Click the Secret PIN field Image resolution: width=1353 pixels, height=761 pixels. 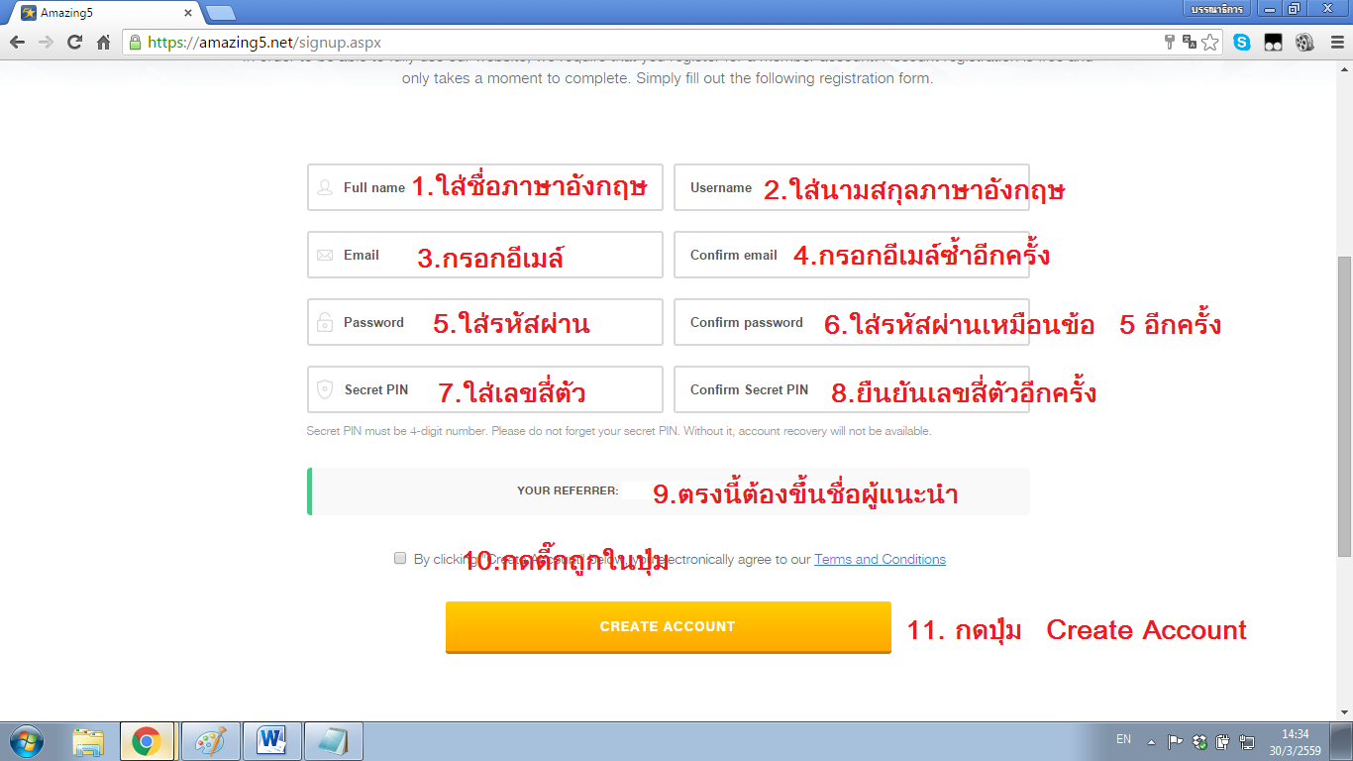coord(485,389)
